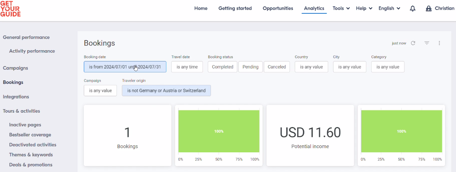456x172 pixels.
Task: Open Deals & promotions sidebar link
Action: pos(31,165)
